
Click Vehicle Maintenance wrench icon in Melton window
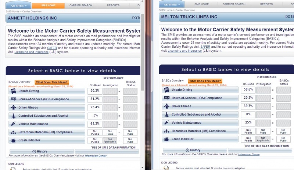pos(167,123)
